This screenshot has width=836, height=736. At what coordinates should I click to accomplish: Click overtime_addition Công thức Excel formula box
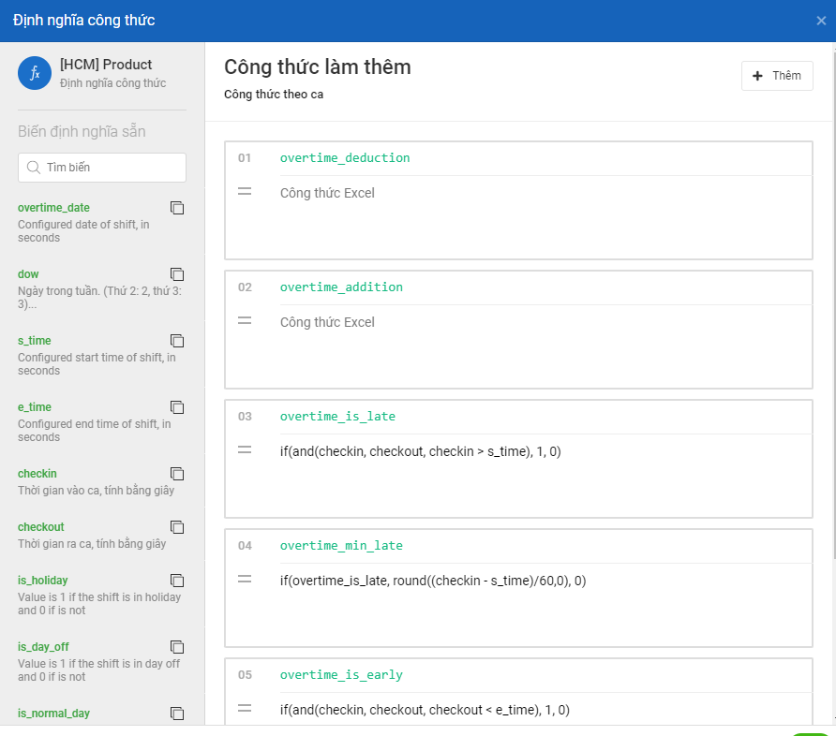pyautogui.click(x=545, y=346)
